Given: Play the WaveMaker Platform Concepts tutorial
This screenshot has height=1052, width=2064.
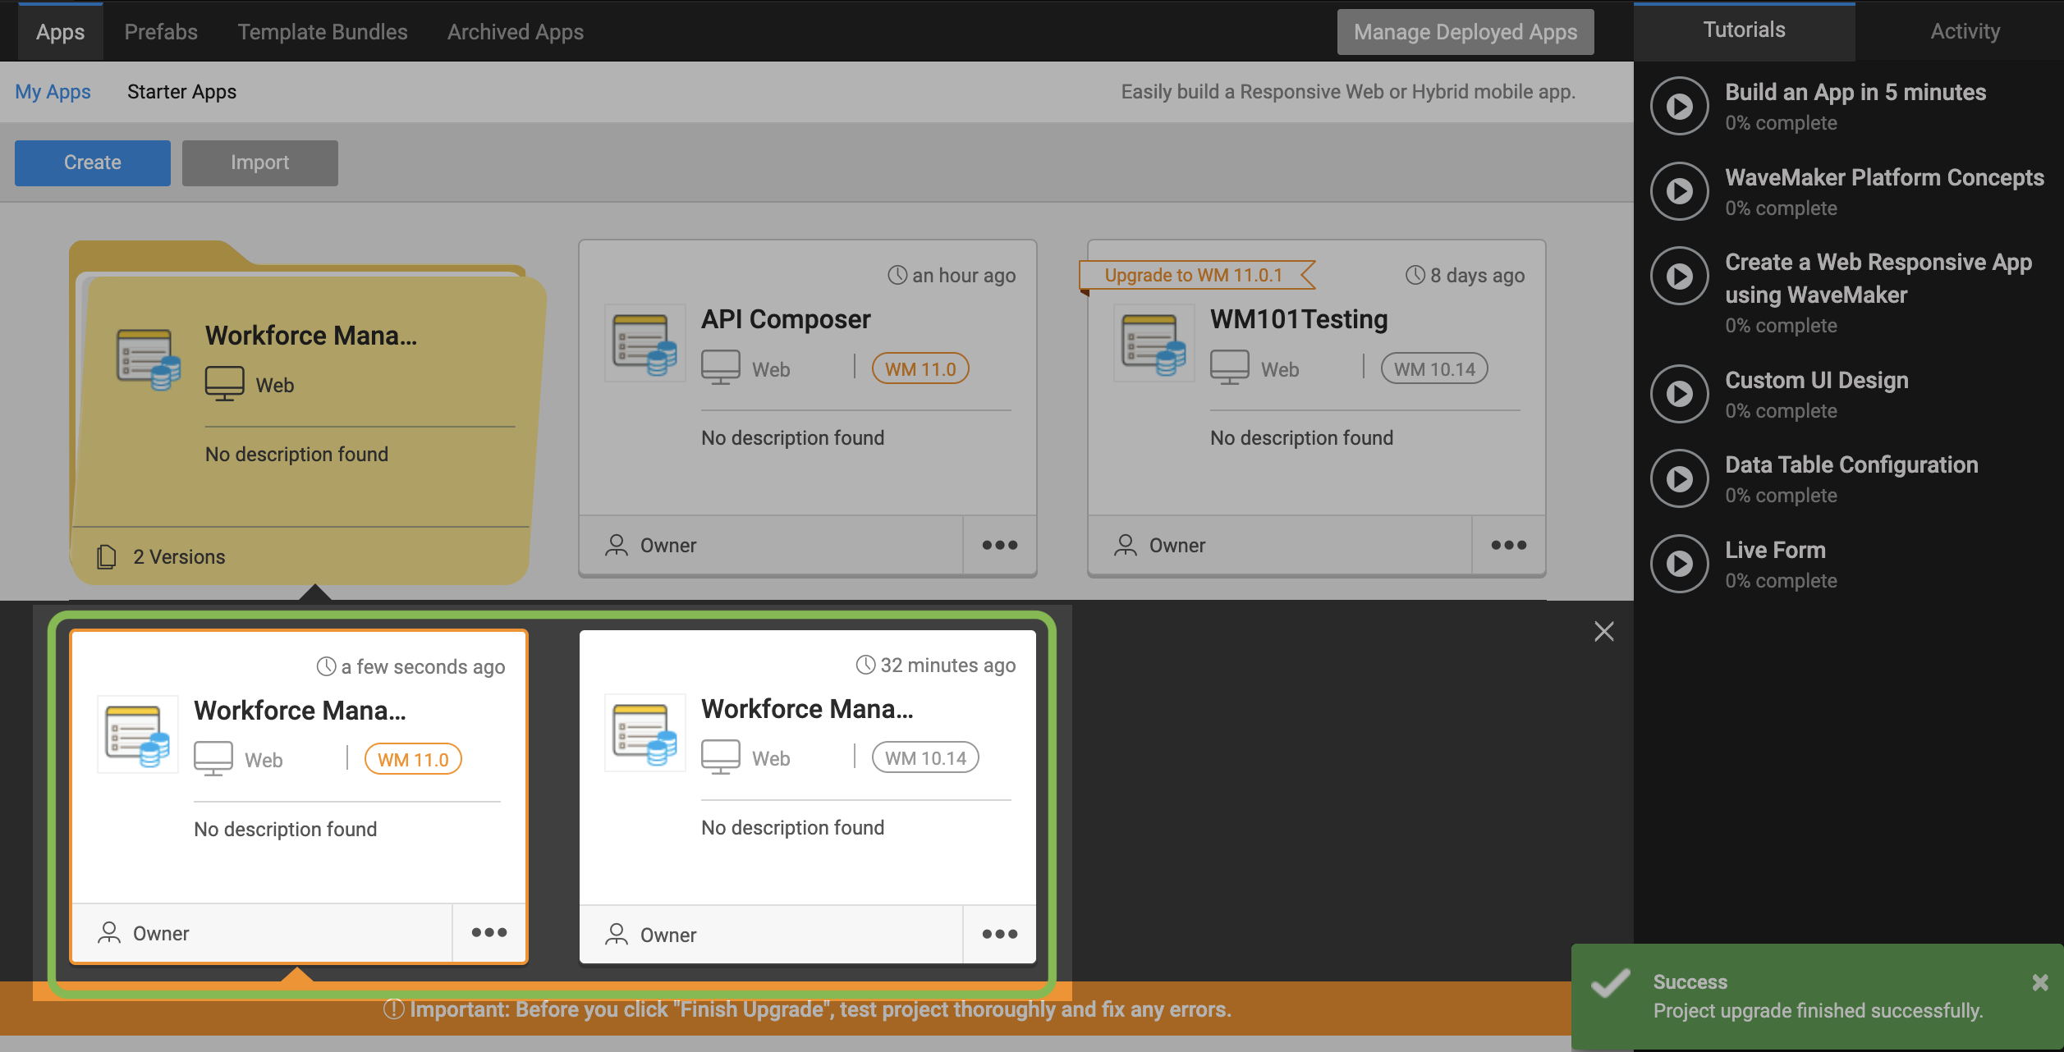Looking at the screenshot, I should click(x=1679, y=191).
